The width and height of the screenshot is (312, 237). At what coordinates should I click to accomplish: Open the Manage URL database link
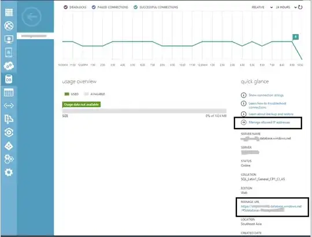tap(271, 208)
